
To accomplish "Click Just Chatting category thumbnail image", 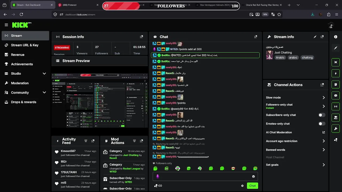I will tap(269, 55).
